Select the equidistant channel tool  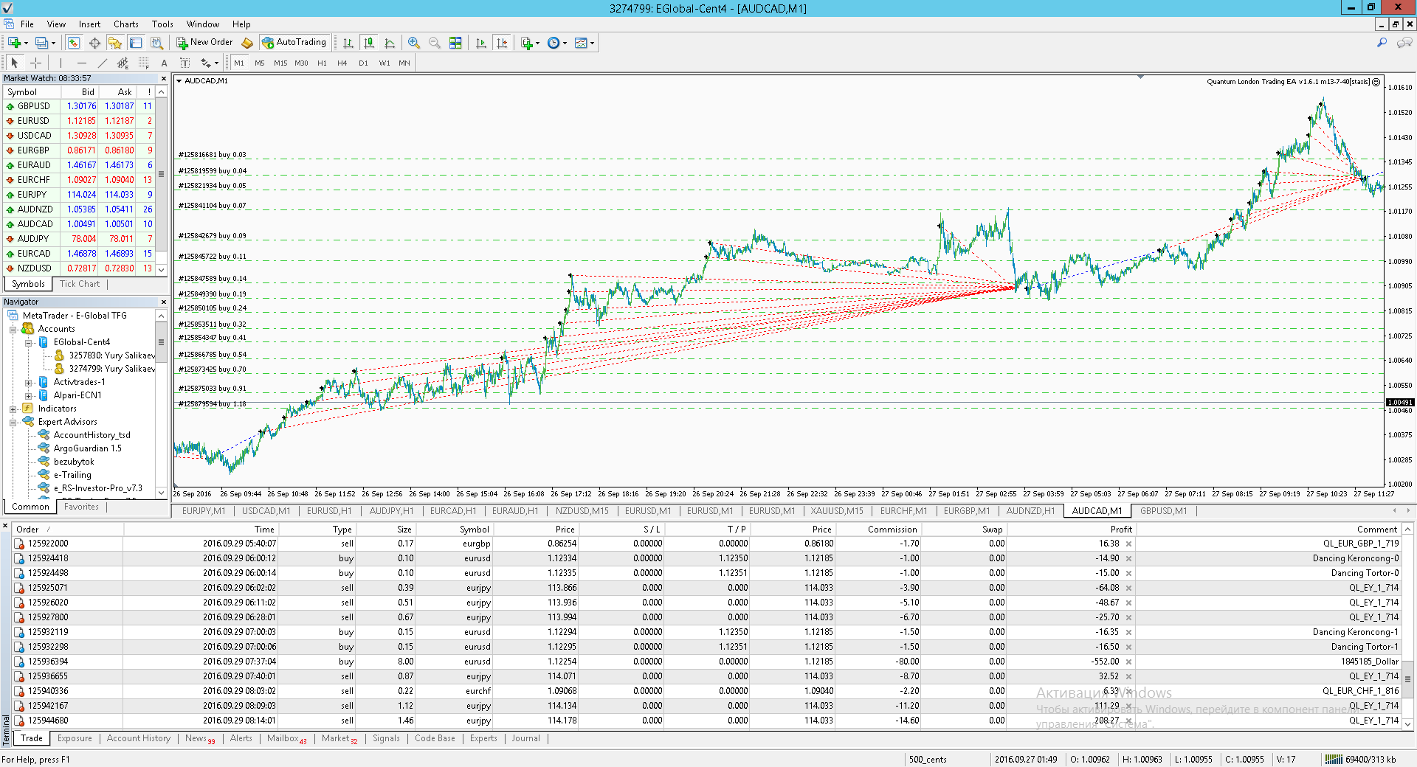(x=123, y=63)
